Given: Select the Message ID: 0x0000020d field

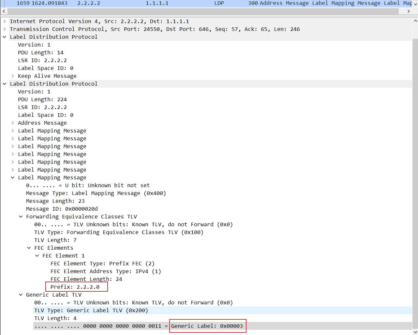Looking at the screenshot, I should 62,209.
